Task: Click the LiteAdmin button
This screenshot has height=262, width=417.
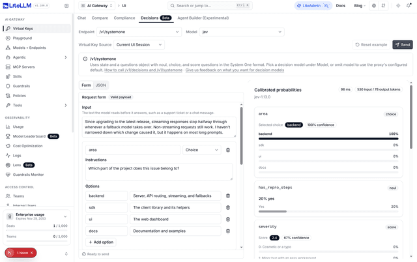Action: click(x=313, y=6)
